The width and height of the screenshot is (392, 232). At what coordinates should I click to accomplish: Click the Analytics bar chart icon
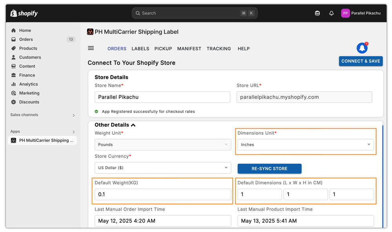tap(13, 84)
